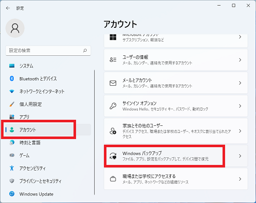Open ゲーム category in sidebar
The image size is (256, 203).
[48, 155]
